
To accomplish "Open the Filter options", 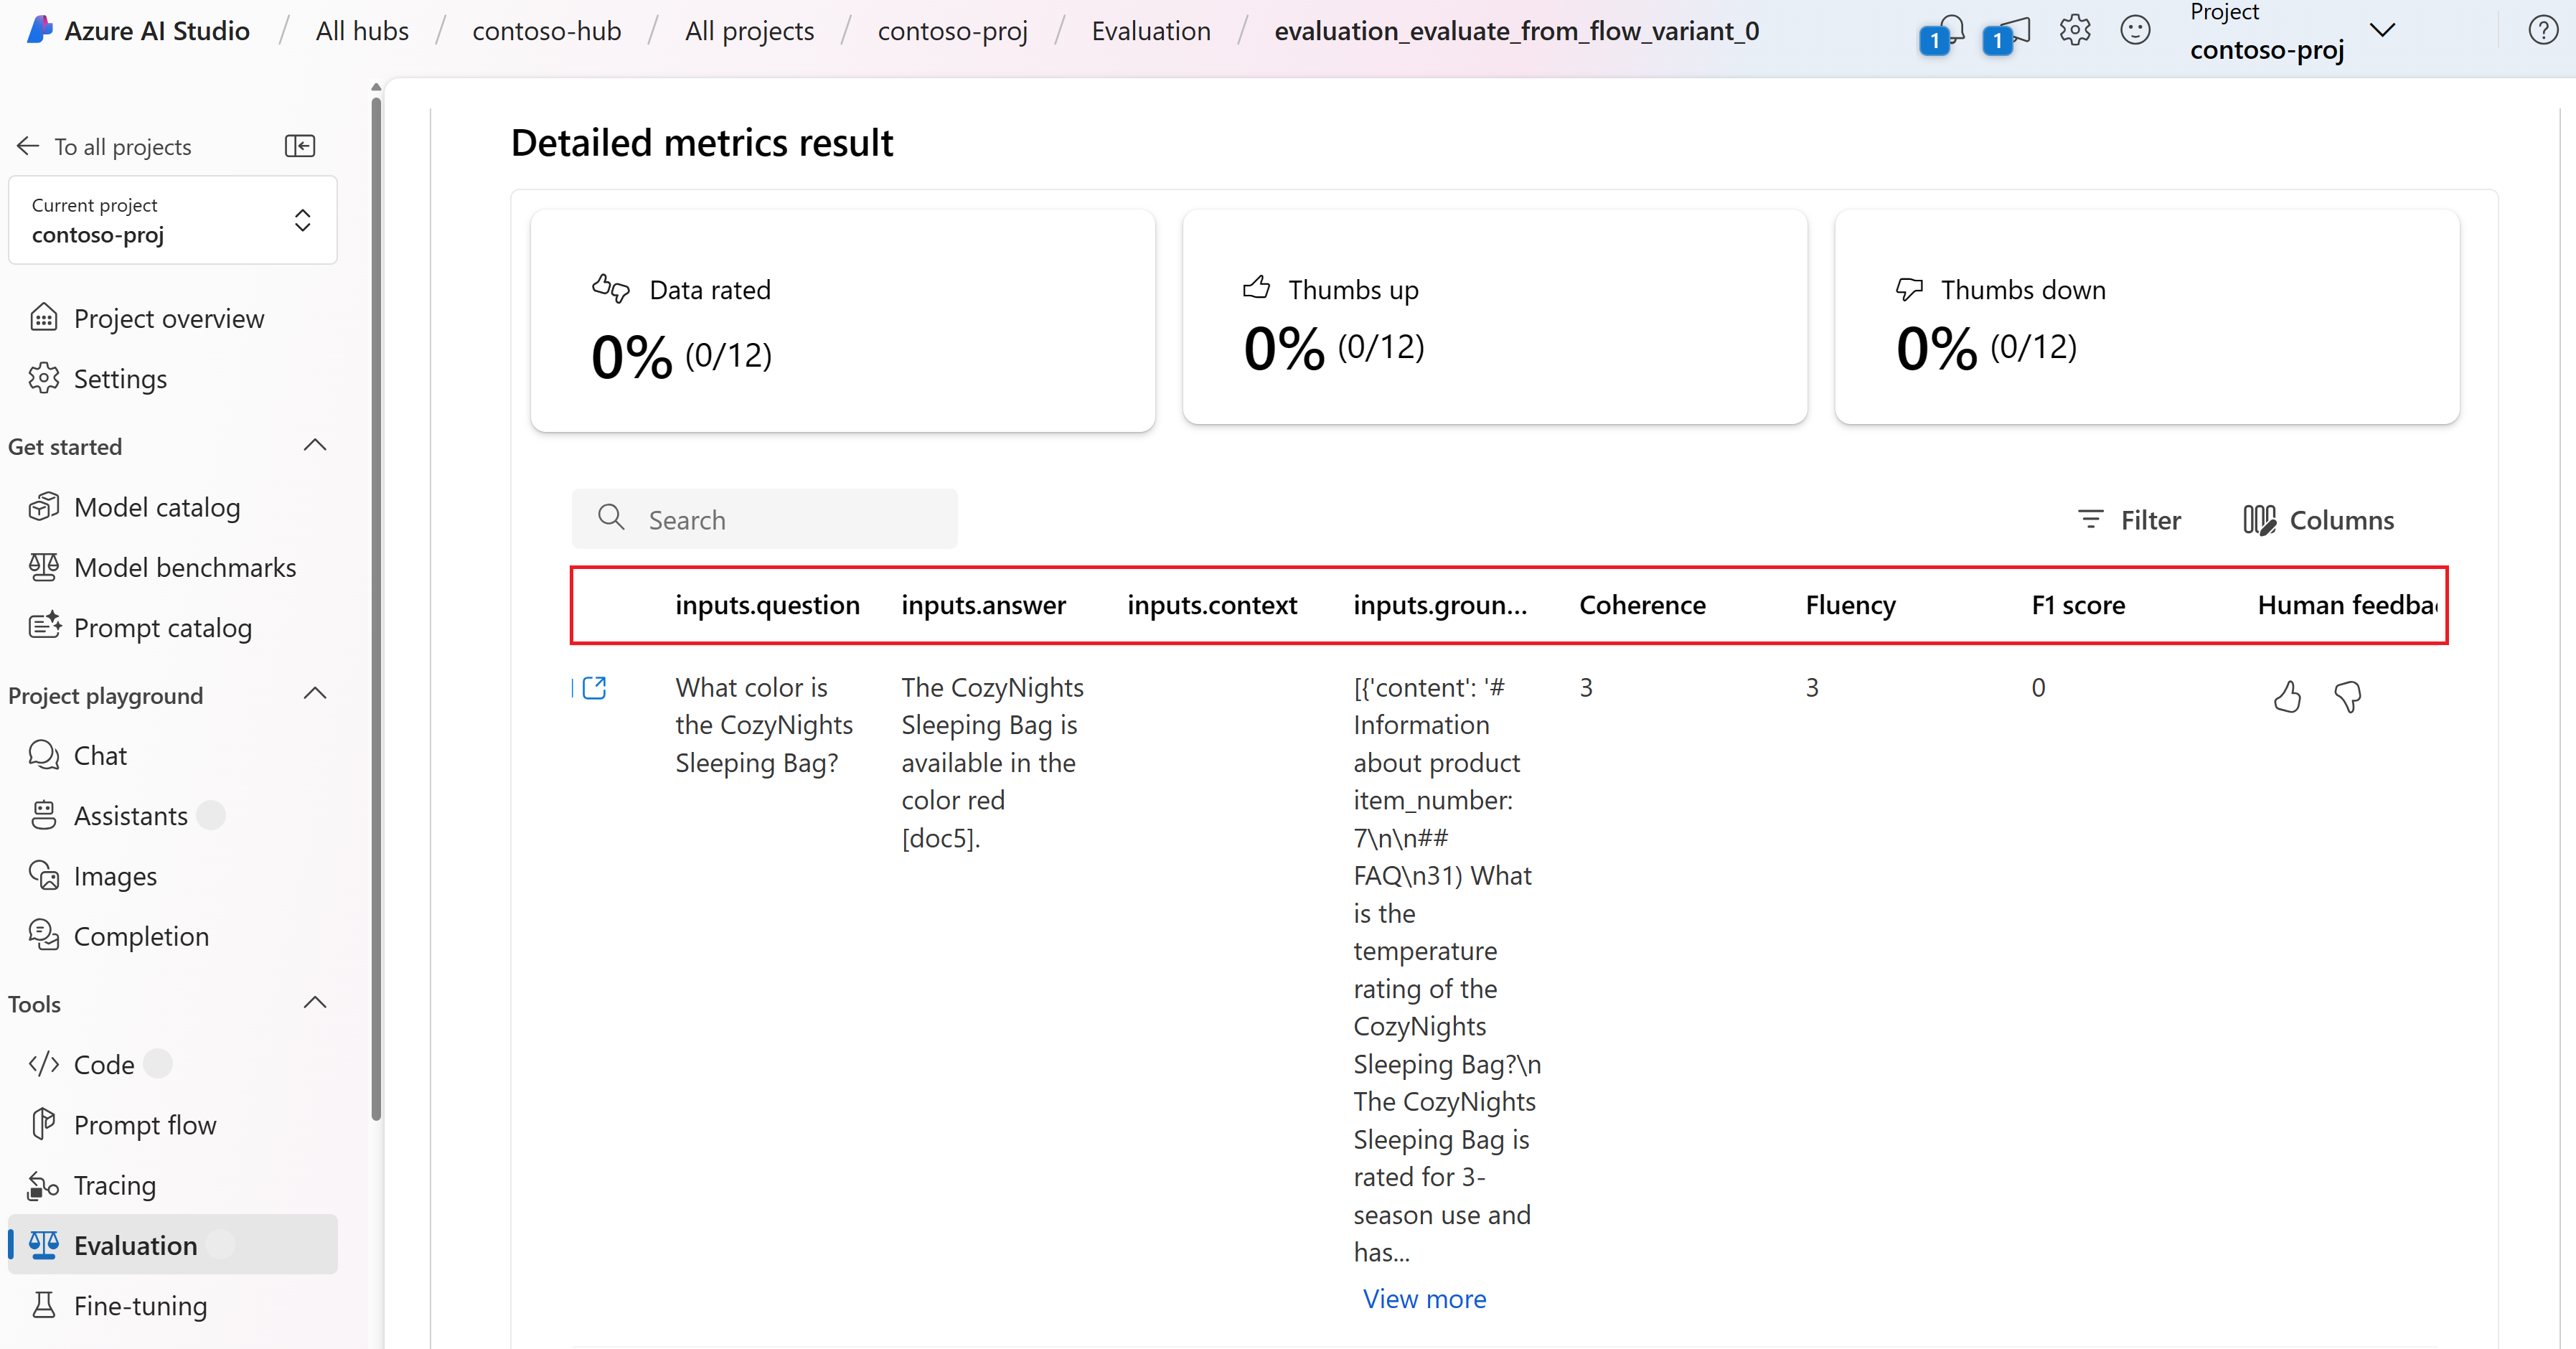I will [x=2129, y=520].
